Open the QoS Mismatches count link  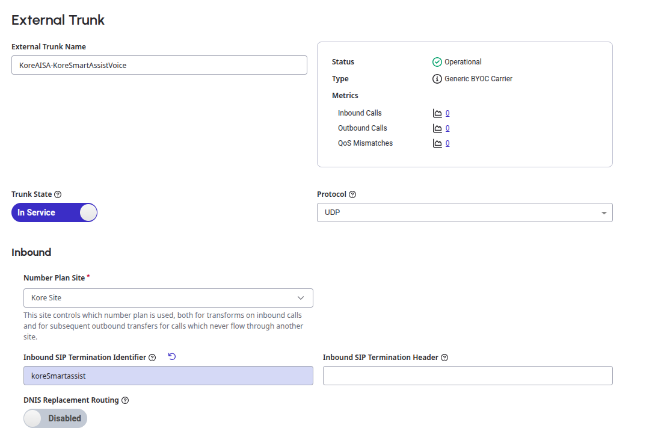pos(447,143)
